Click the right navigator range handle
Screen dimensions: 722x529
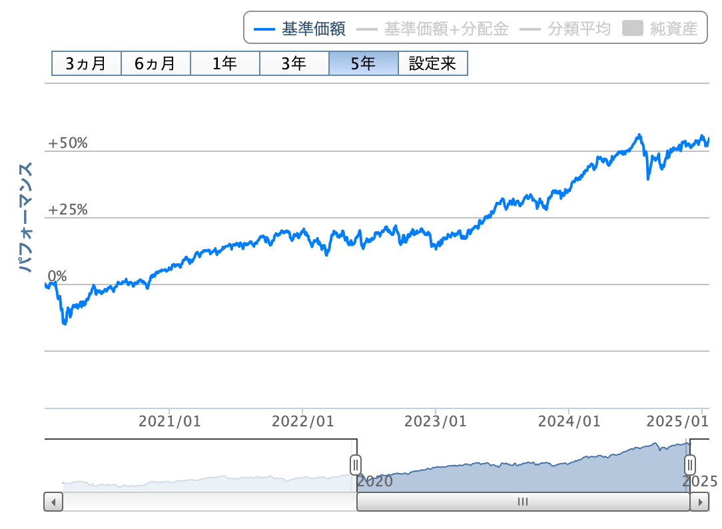pyautogui.click(x=691, y=464)
